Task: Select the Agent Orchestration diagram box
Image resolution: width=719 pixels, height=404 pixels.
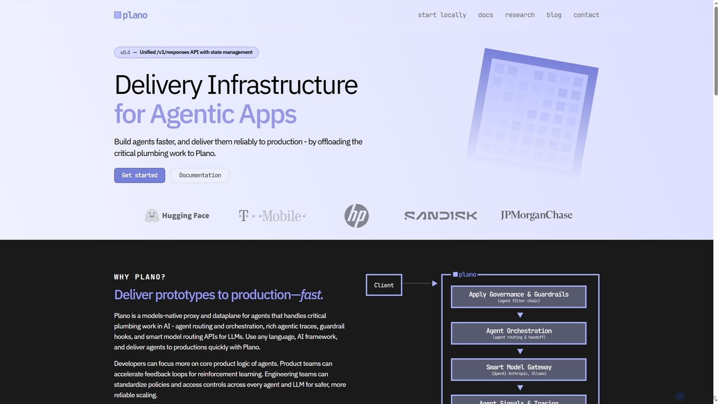Action: point(518,333)
